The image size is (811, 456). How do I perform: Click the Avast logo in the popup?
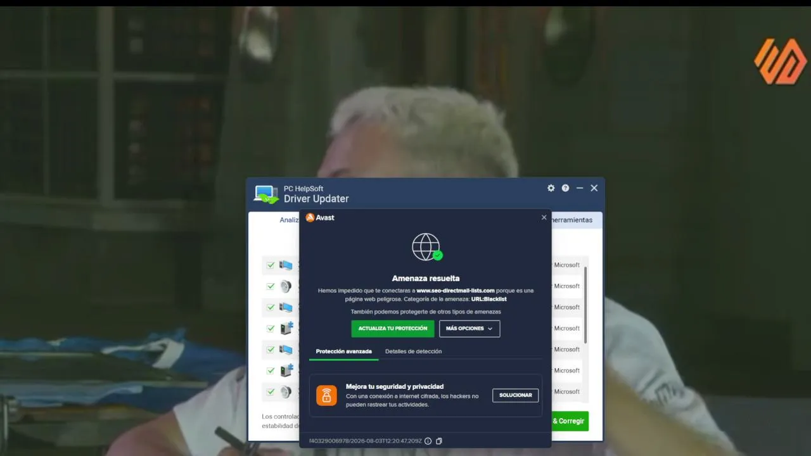pos(320,217)
